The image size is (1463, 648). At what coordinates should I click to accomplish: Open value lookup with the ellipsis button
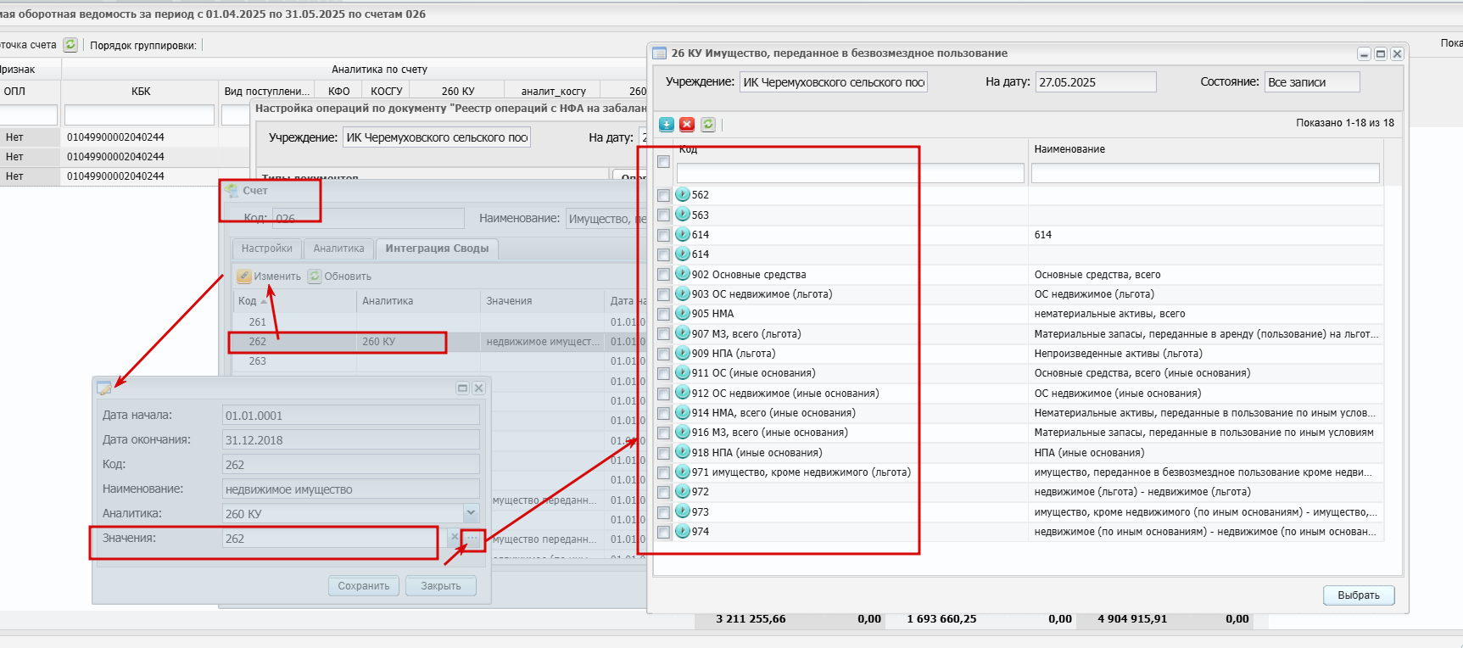click(x=472, y=538)
